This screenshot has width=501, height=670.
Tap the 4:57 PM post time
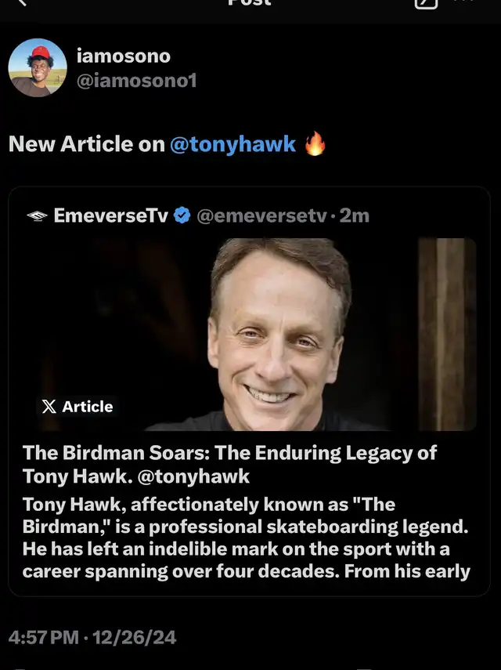43,637
